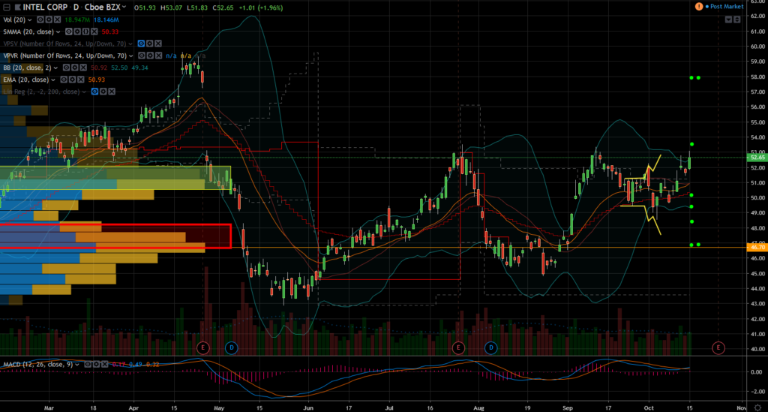Select the MACD legend label
This screenshot has width=768, height=412.
[x=38, y=365]
